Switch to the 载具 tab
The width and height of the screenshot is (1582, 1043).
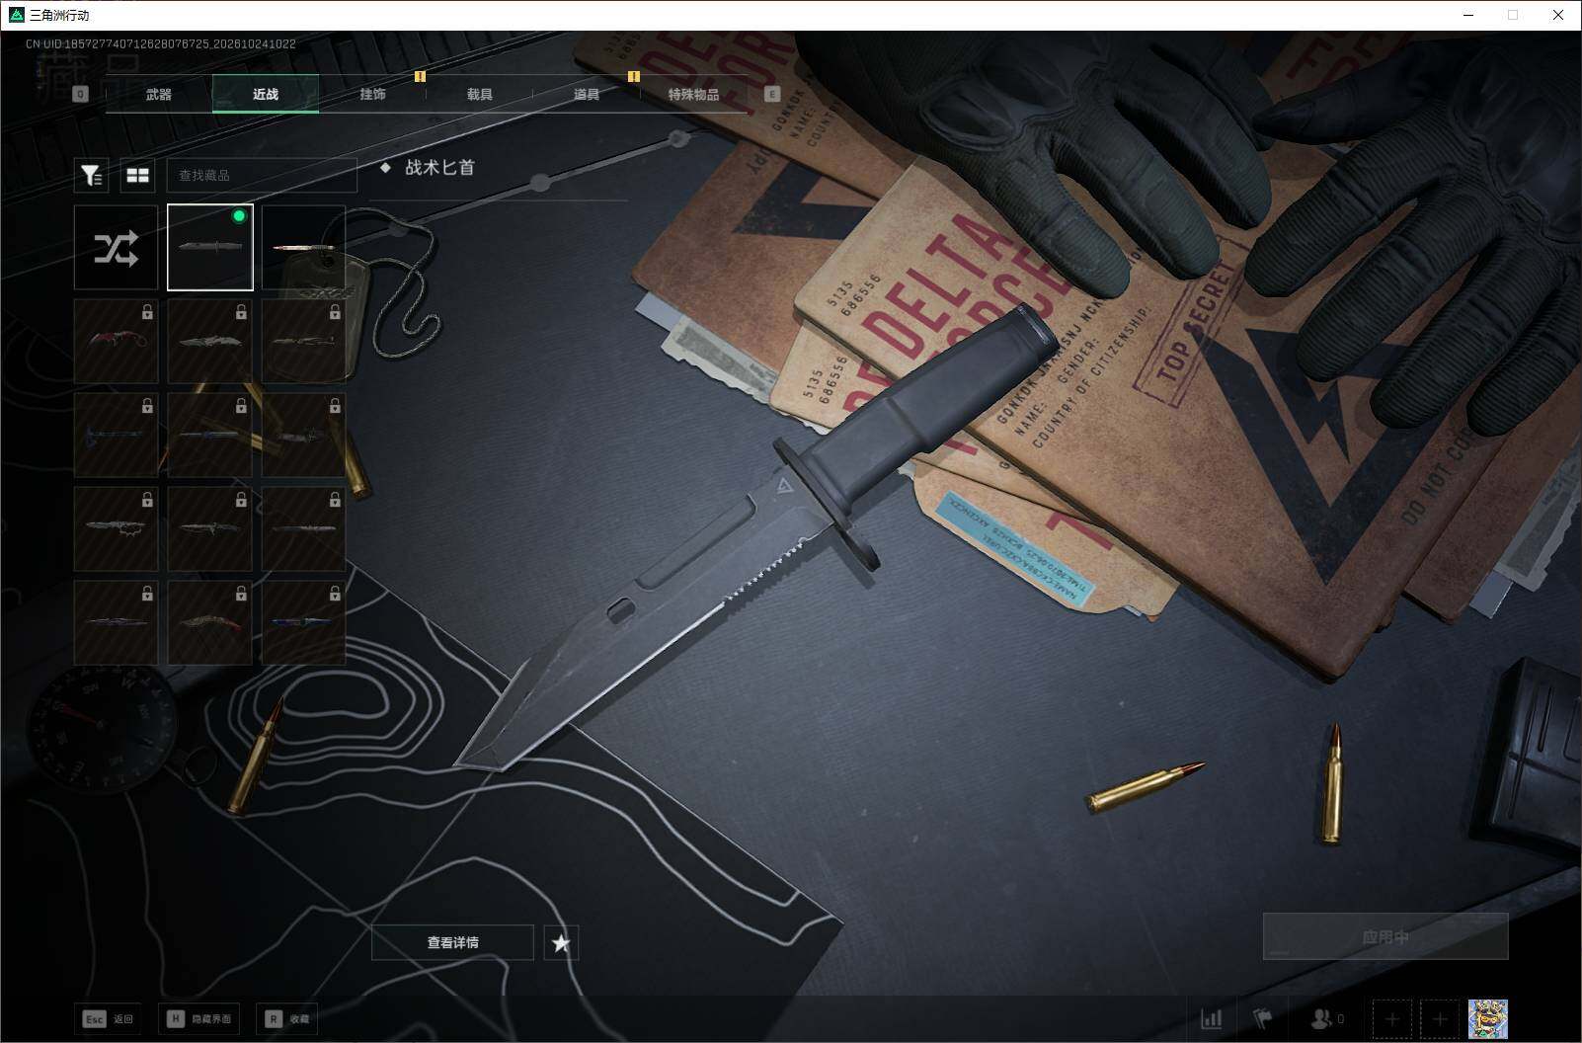(480, 94)
